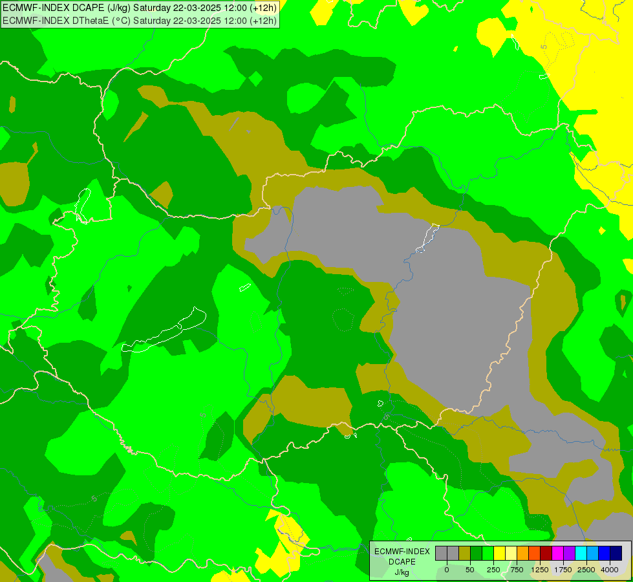The height and width of the screenshot is (582, 633).
Task: Click the legend value 2500
Action: (586, 570)
